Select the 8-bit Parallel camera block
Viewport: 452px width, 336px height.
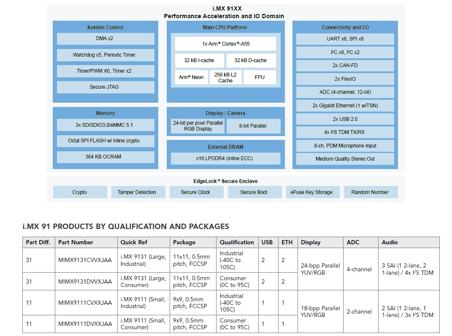pos(253,126)
